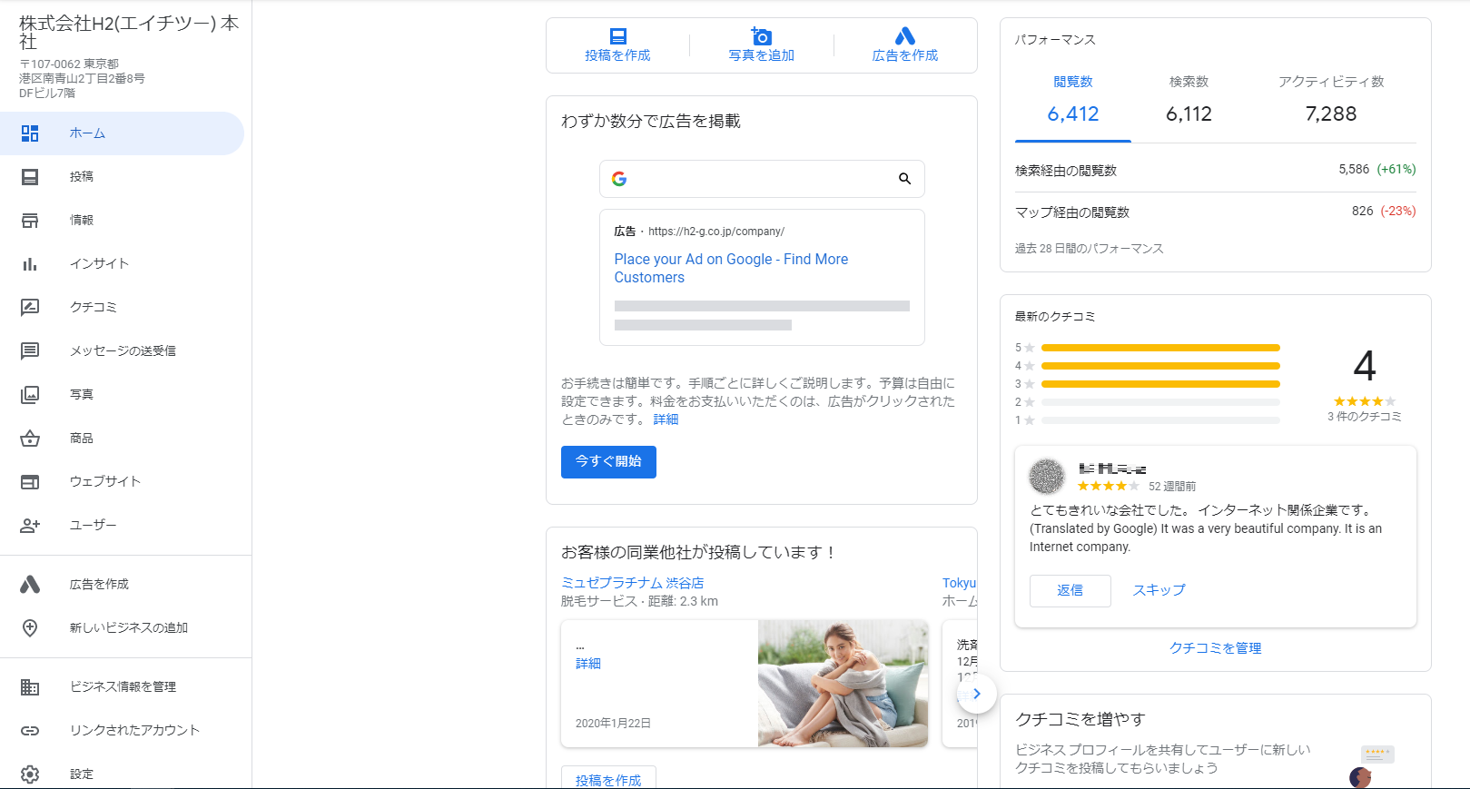Screen dimensions: 1470x789
Task: Open the クチコミを管理 link
Action: click(x=1215, y=648)
